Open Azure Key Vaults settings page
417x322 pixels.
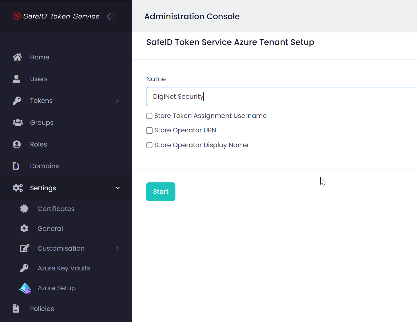tap(64, 268)
